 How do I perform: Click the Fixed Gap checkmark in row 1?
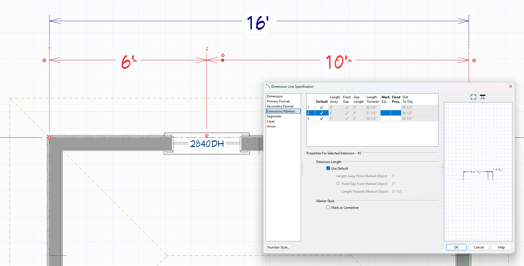347,107
